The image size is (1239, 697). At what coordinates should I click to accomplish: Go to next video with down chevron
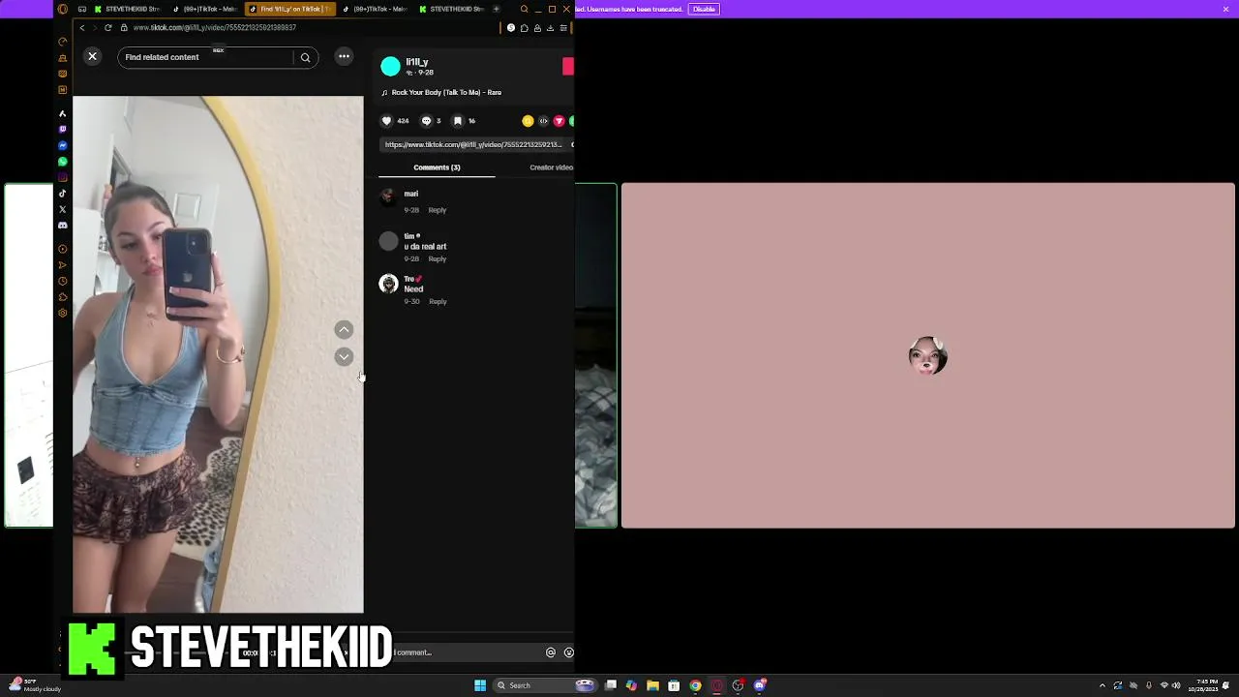tap(344, 357)
